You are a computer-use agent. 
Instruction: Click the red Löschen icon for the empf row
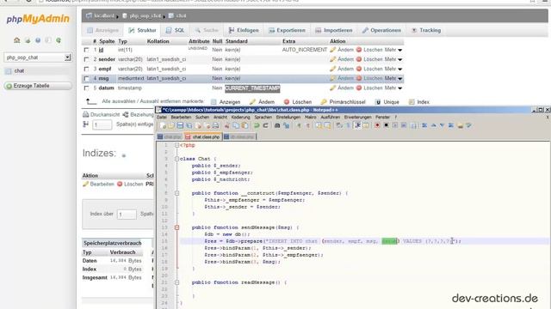pos(359,69)
